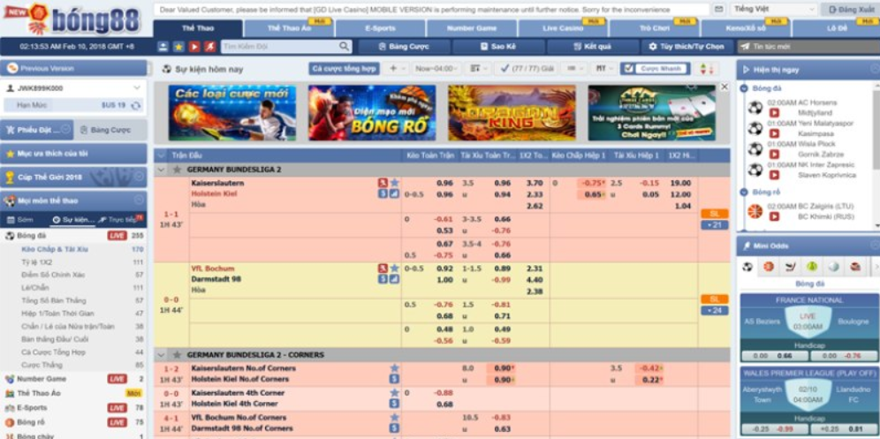Click the star icon on Germany Bundesliga 2 header
Image resolution: width=880 pixels, height=439 pixels.
coord(176,169)
